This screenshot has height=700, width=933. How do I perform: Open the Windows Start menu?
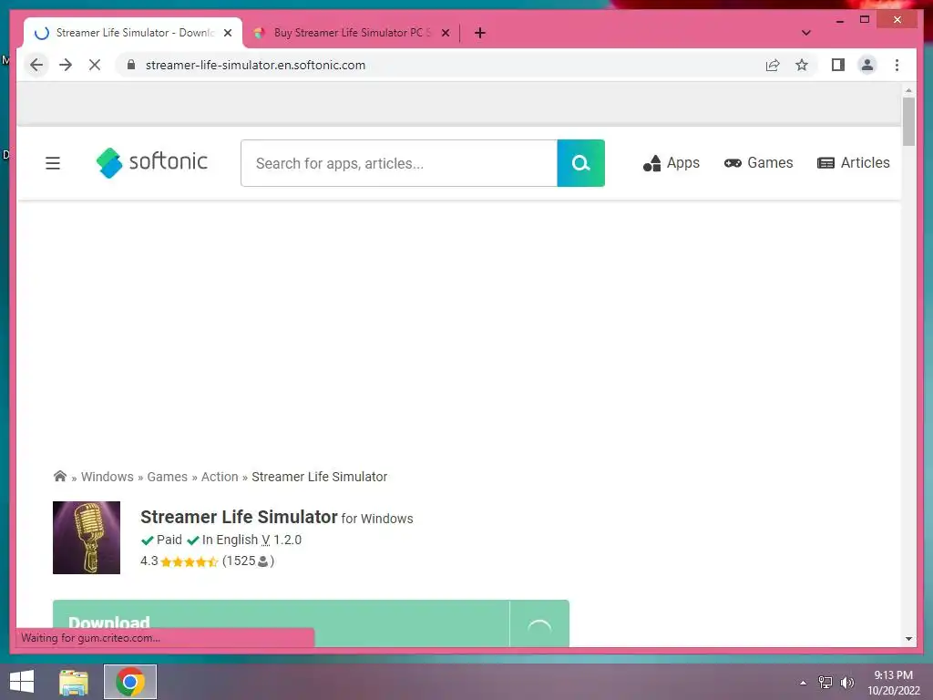(x=22, y=682)
